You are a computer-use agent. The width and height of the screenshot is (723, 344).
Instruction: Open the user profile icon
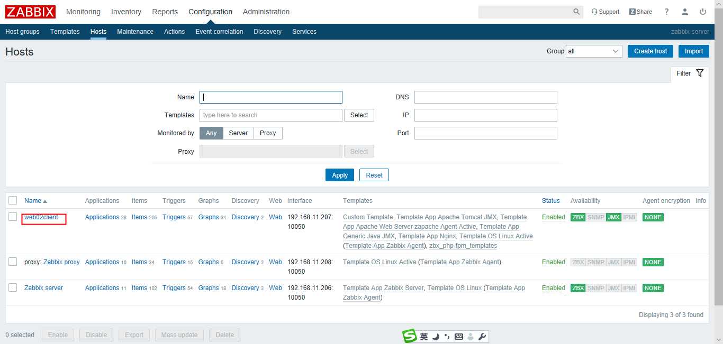click(x=685, y=12)
